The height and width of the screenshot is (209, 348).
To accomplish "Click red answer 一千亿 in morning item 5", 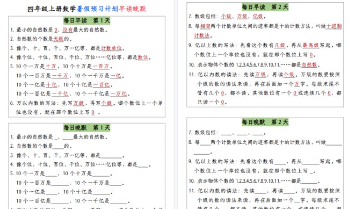I will tap(60, 94).
